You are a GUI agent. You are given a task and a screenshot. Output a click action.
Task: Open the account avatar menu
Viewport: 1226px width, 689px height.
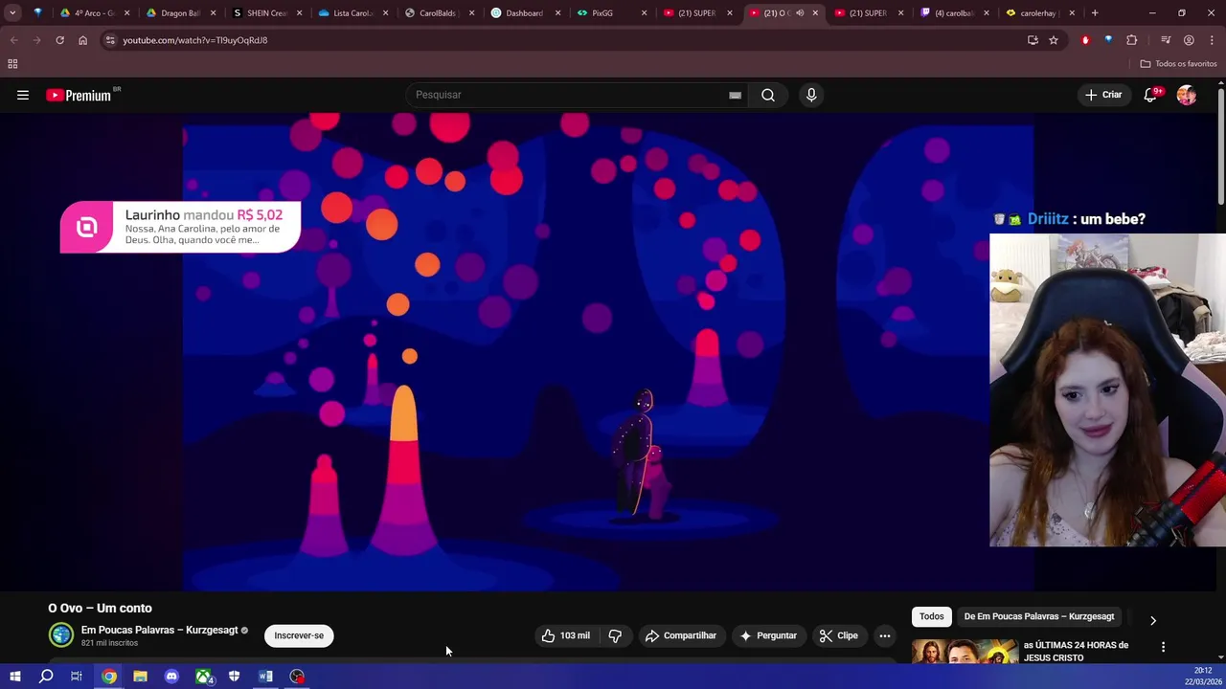[1187, 95]
